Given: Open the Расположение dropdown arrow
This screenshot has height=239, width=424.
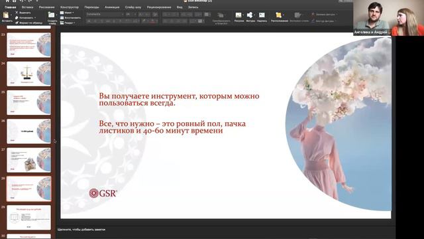Looking at the screenshot, I should (x=284, y=15).
